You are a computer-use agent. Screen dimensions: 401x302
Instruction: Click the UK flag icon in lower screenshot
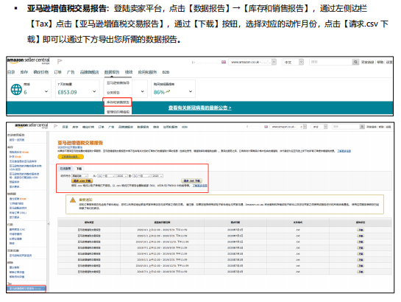(x=266, y=127)
